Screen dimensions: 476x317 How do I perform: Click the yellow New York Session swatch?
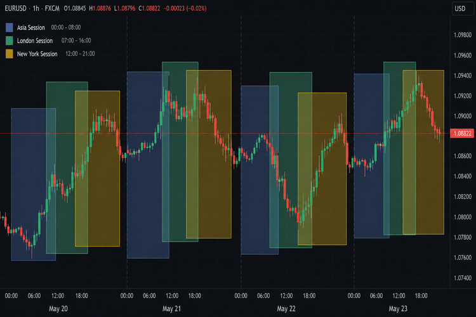click(10, 54)
